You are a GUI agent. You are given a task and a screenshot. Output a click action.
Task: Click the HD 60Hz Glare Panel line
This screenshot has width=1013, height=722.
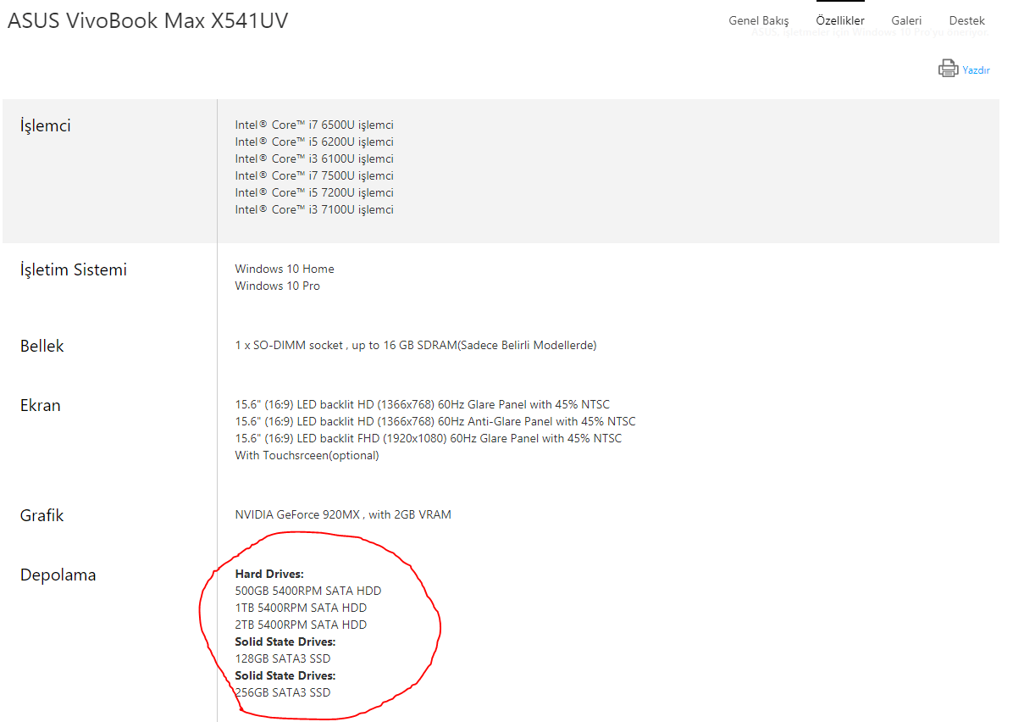[422, 404]
